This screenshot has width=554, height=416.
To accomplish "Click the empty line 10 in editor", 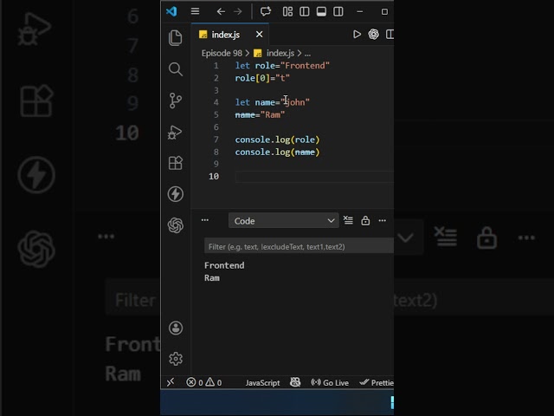I will (314, 177).
